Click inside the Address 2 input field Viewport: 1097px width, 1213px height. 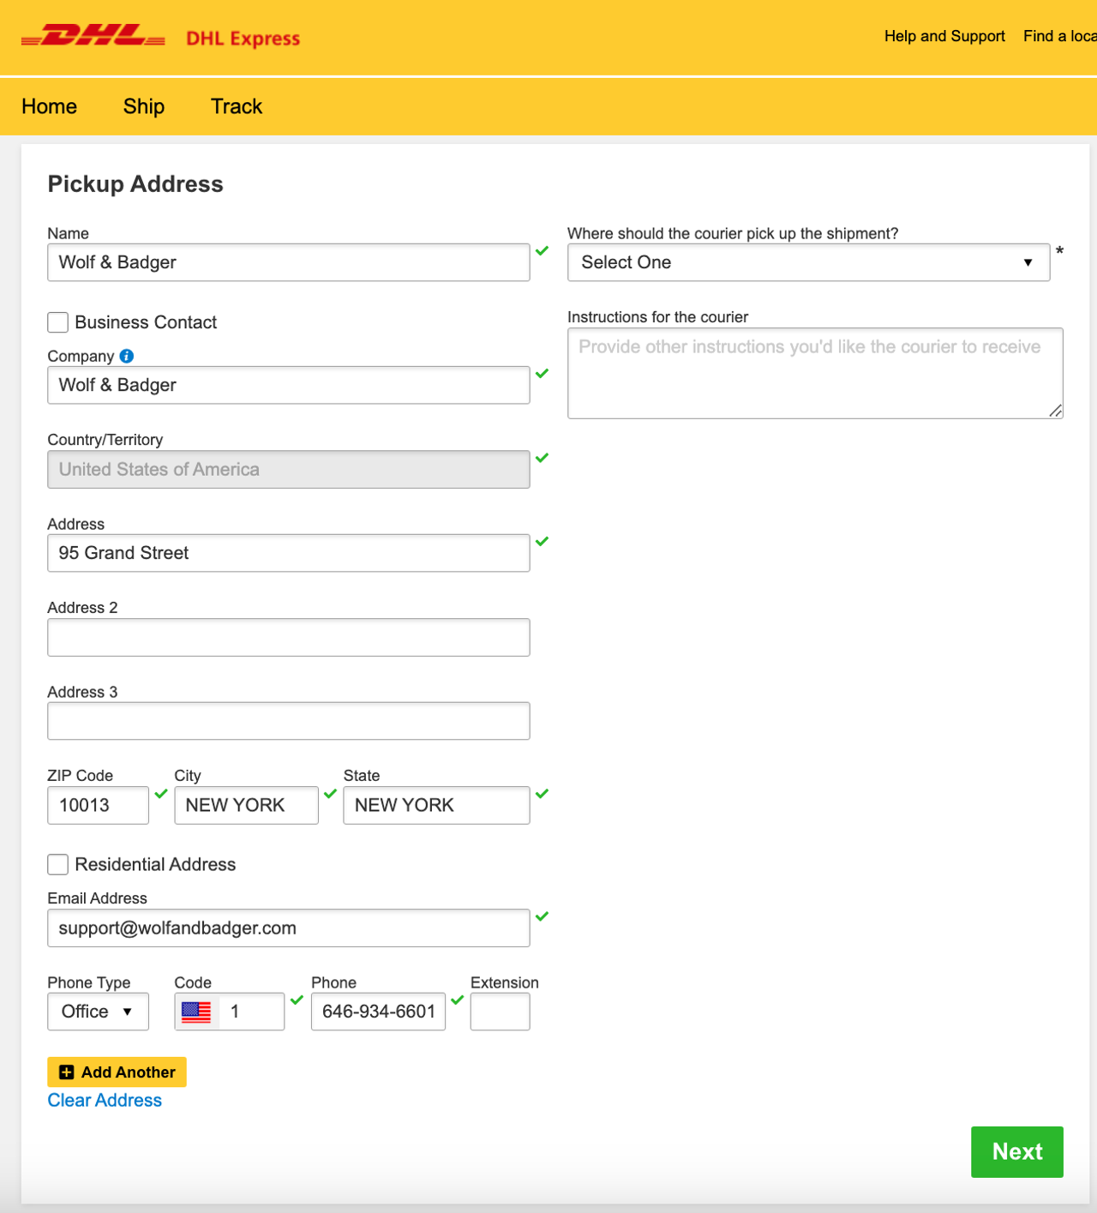point(288,637)
